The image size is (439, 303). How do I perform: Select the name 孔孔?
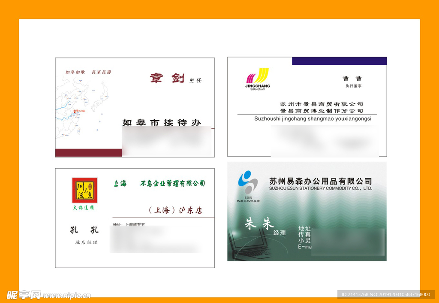click(84, 230)
